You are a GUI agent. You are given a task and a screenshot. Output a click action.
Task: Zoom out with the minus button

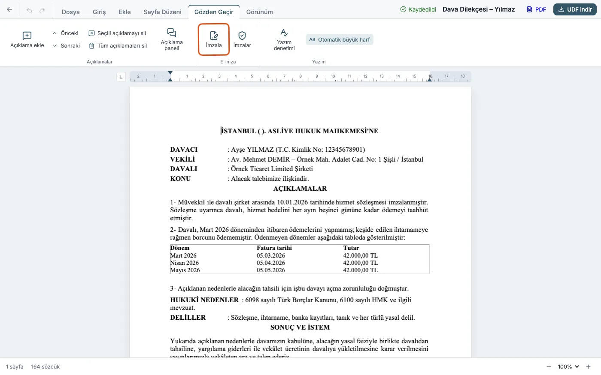(x=549, y=367)
